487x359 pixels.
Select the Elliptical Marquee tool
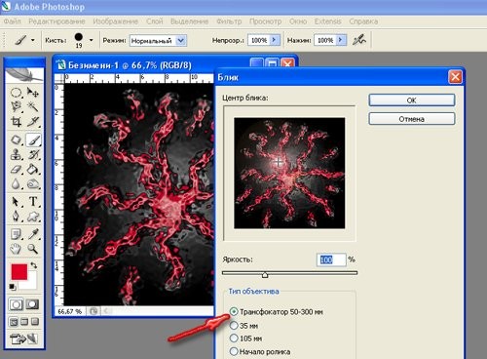pyautogui.click(x=17, y=93)
